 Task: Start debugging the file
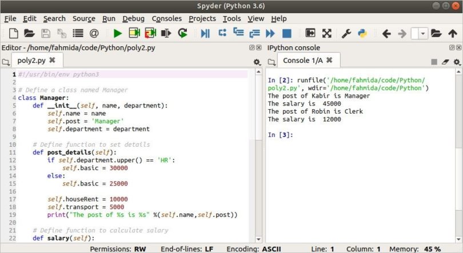coord(205,33)
